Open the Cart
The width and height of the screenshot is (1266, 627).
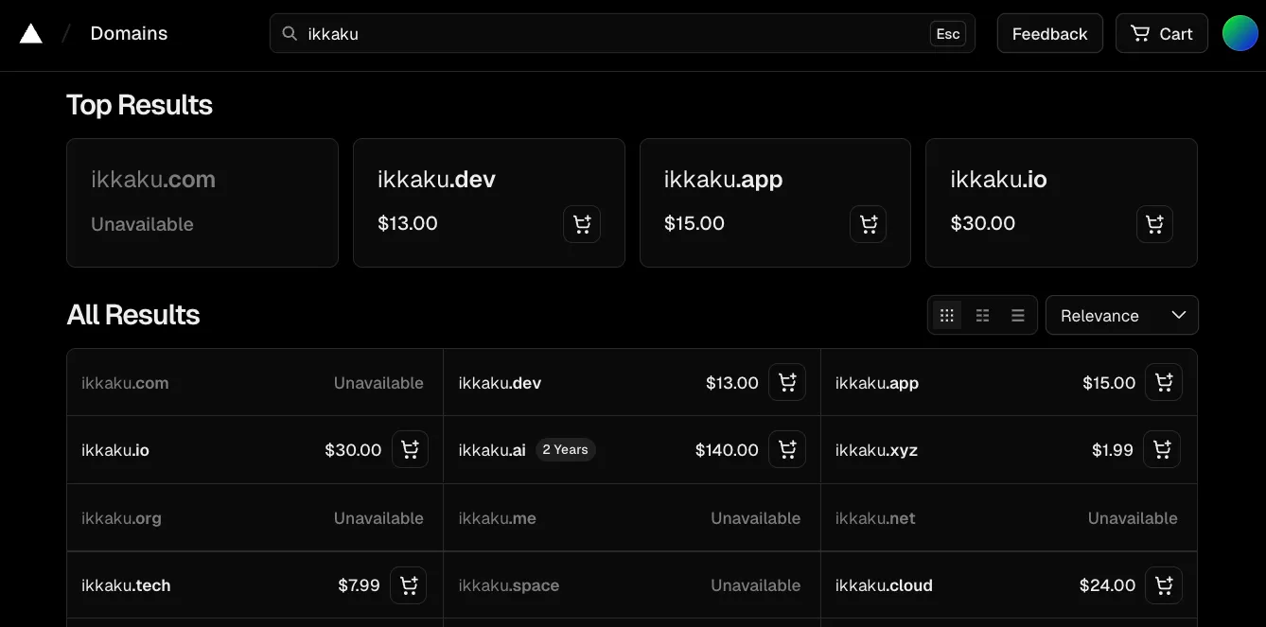tap(1161, 33)
